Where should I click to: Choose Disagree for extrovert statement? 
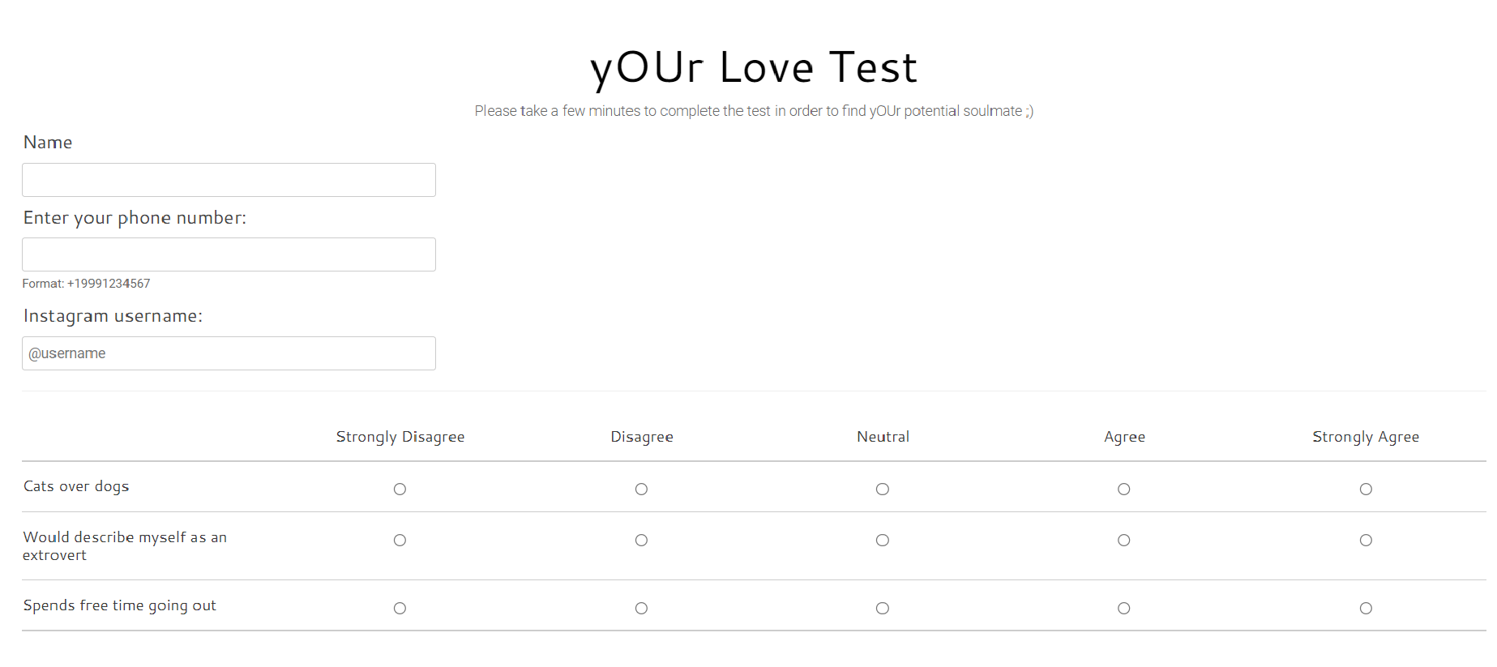tap(641, 541)
